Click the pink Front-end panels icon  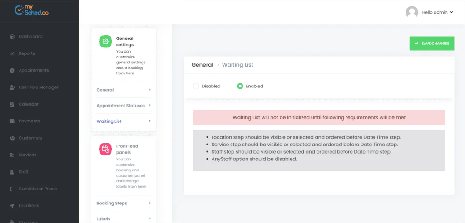coord(105,149)
